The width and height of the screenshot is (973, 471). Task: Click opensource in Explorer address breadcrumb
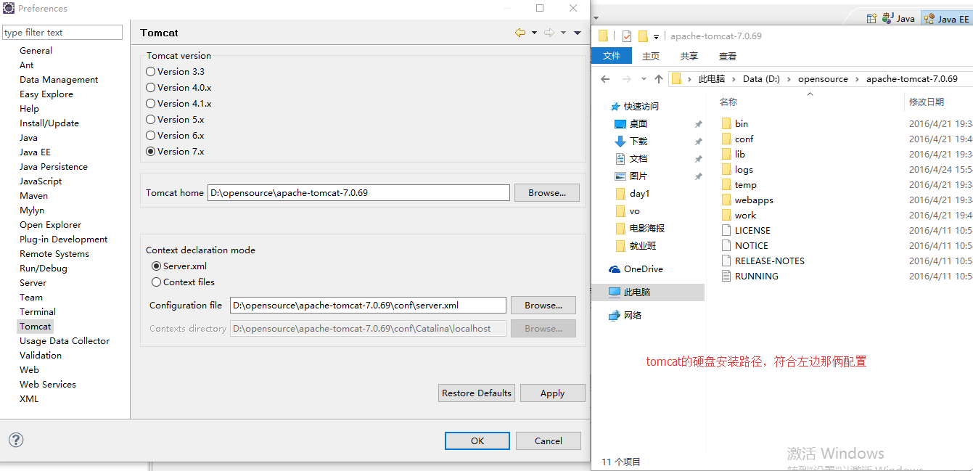pyautogui.click(x=823, y=79)
